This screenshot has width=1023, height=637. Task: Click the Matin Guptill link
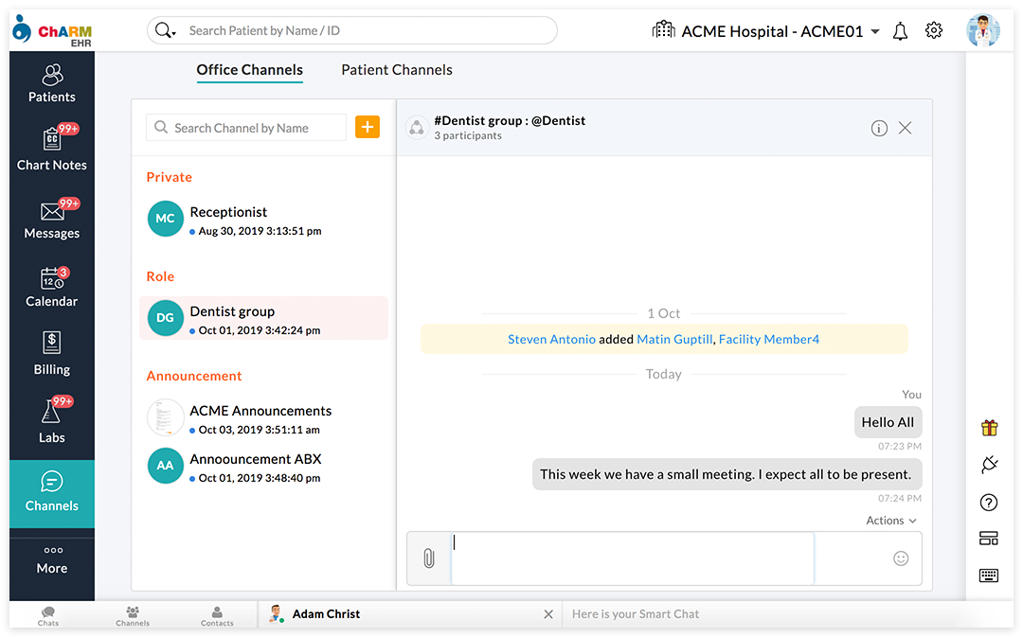pyautogui.click(x=674, y=339)
